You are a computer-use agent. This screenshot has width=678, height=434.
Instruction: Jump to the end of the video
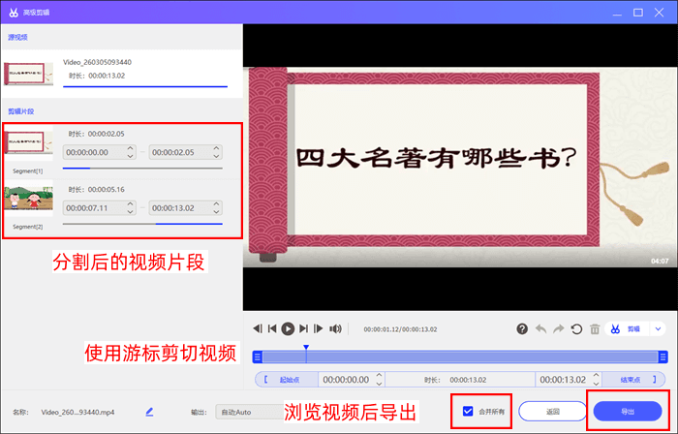tap(303, 329)
